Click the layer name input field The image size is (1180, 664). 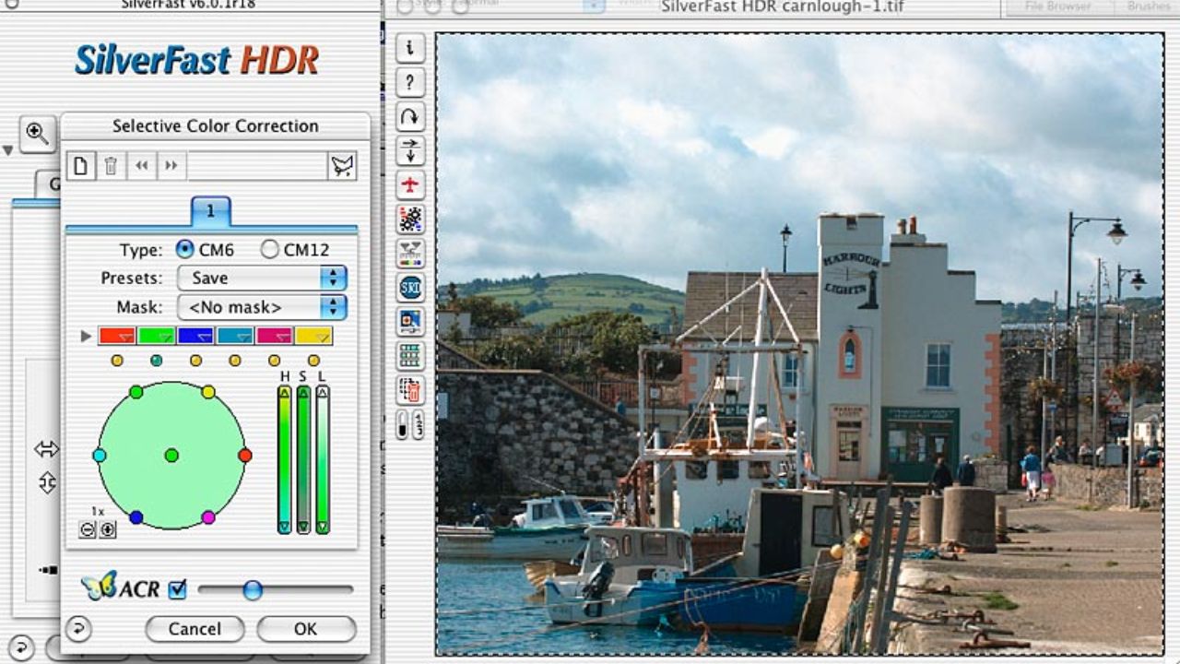click(256, 166)
